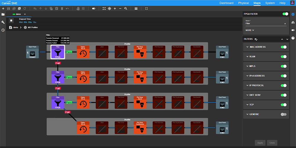296x148 pixels.
Task: Open the Dashboard menu
Action: point(226,3)
